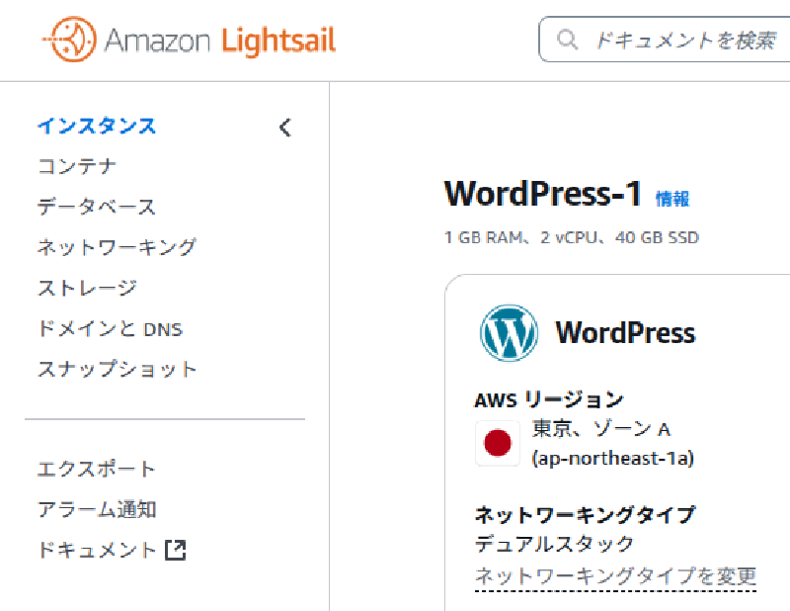This screenshot has height=611, width=790.
Task: Open the ネットワーキング section
Action: (115, 247)
